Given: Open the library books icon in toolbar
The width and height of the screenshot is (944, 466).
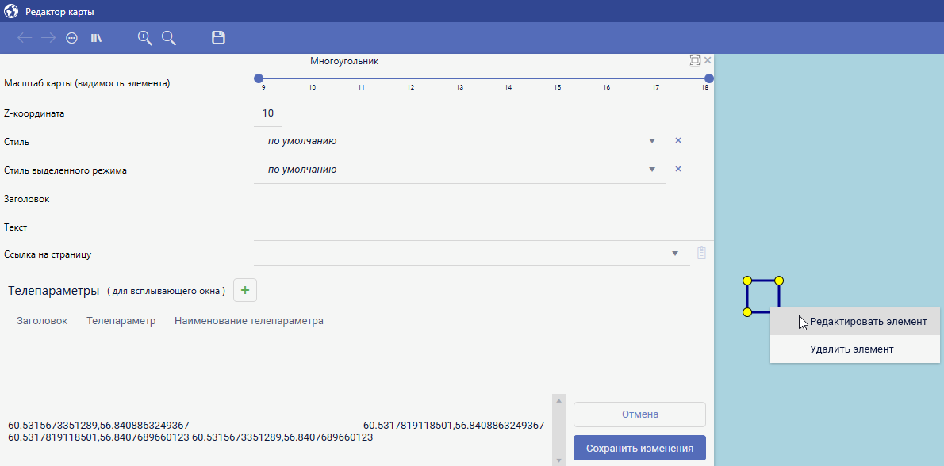Looking at the screenshot, I should [x=96, y=38].
